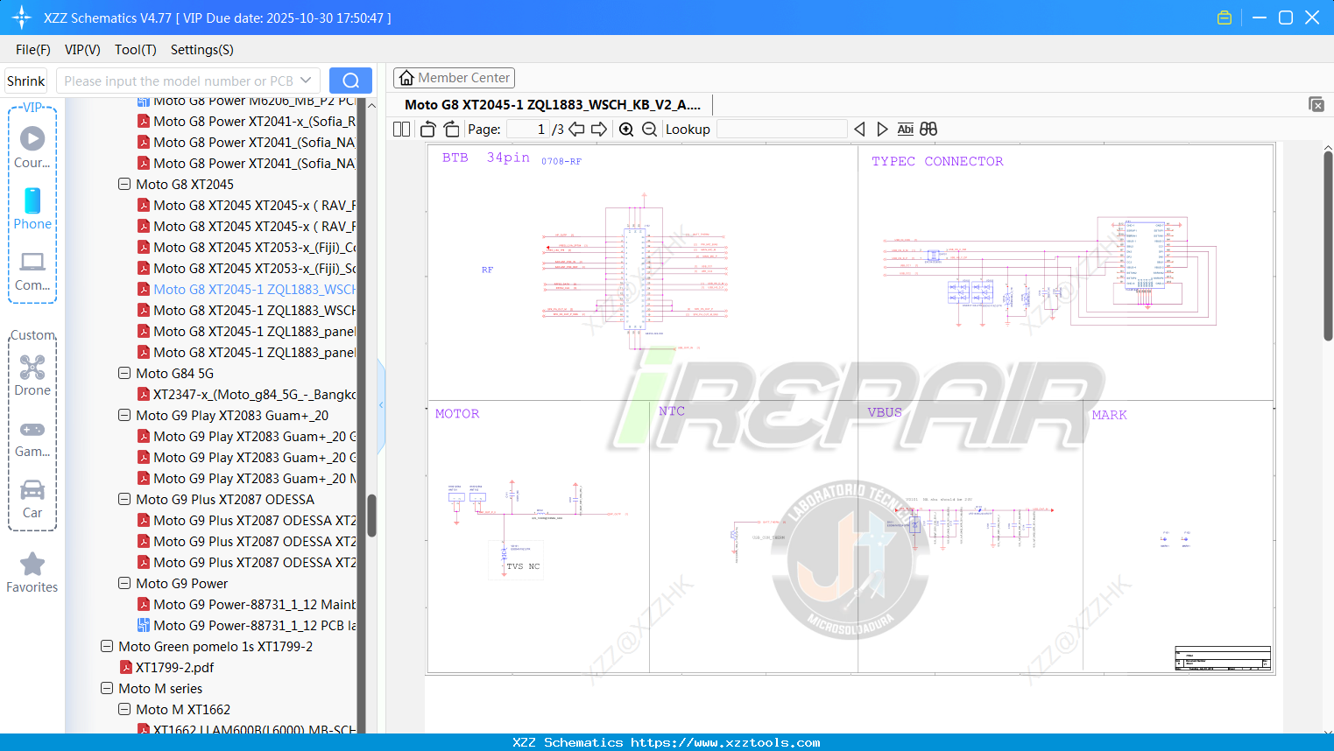Open the XT1799-2.pdf file
This screenshot has height=751, width=1334.
pyautogui.click(x=175, y=667)
